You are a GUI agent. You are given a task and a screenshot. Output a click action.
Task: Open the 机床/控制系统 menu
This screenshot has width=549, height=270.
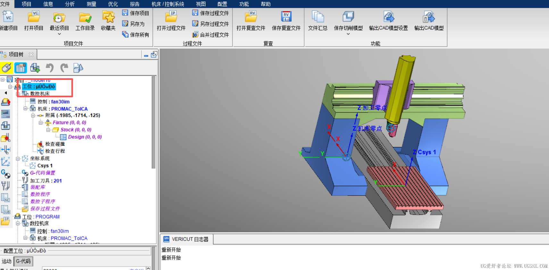(x=168, y=4)
